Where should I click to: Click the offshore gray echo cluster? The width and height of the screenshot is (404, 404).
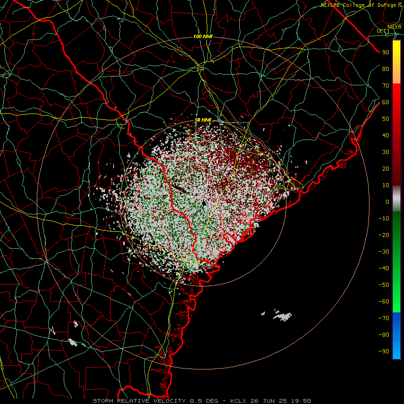281,316
